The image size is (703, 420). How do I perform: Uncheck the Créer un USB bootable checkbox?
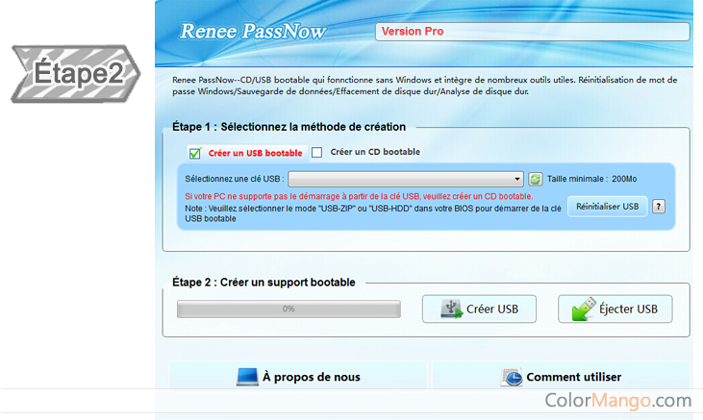click(x=195, y=153)
